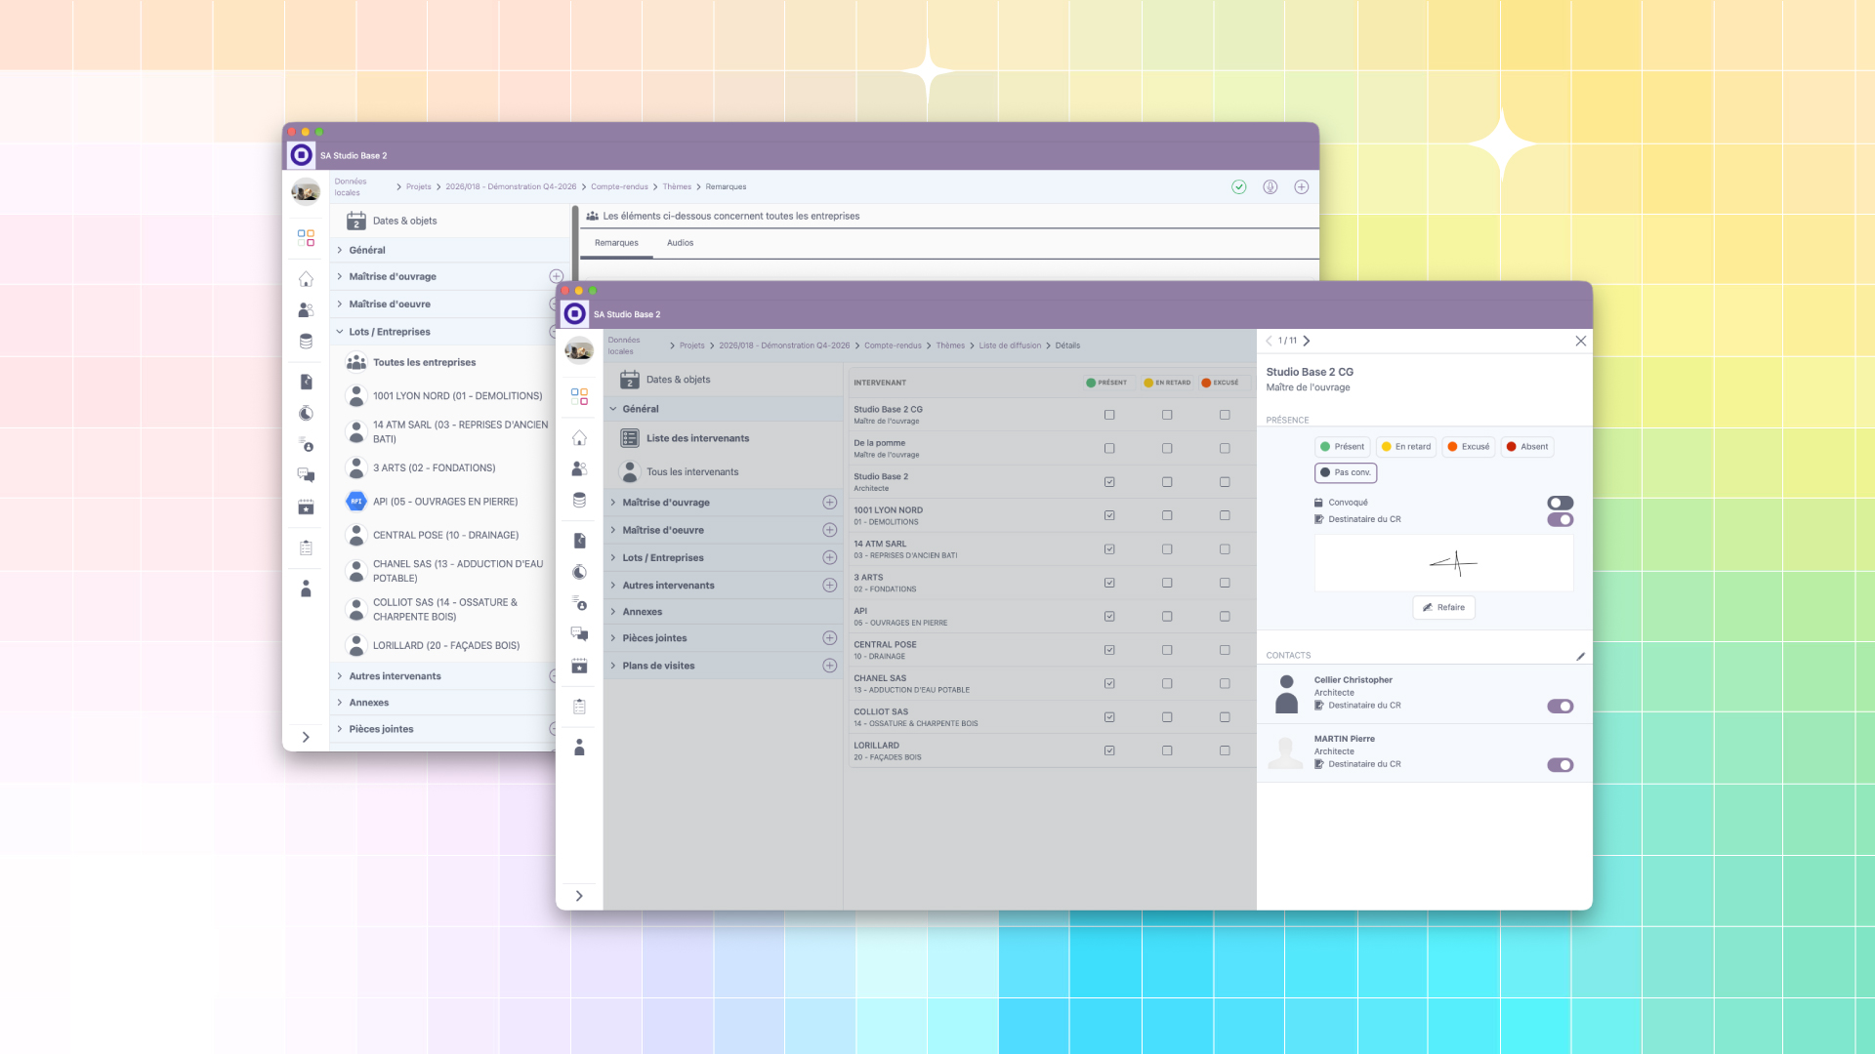
Task: Click the pencil edit icon next to Contacts
Action: click(1580, 656)
